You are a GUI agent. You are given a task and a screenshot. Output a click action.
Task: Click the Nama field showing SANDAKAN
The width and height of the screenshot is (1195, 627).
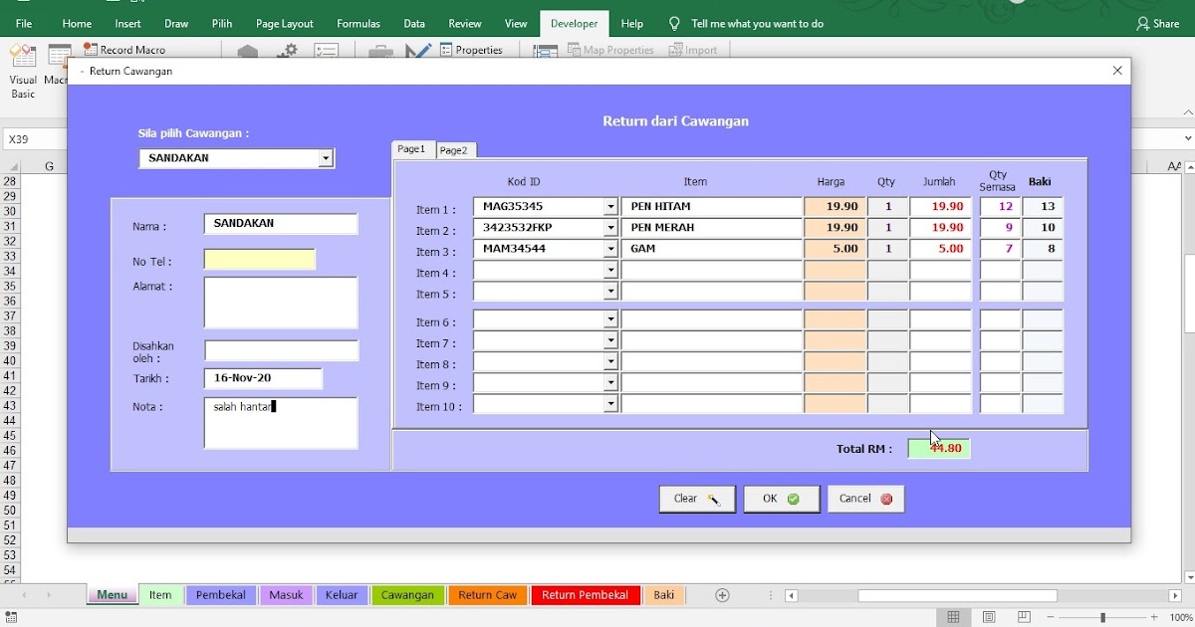point(281,224)
